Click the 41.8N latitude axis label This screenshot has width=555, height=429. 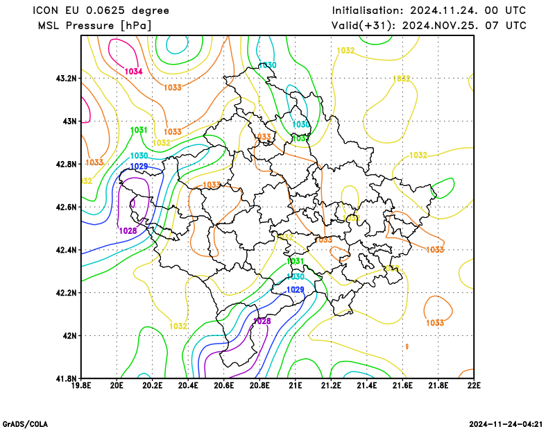66,379
